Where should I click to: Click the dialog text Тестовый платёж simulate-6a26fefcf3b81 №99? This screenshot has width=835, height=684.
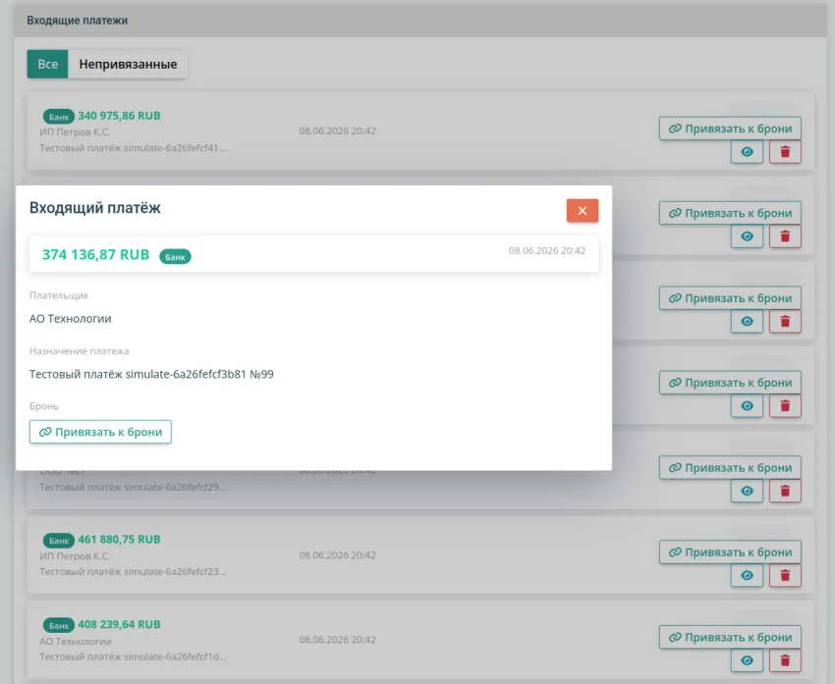151,374
